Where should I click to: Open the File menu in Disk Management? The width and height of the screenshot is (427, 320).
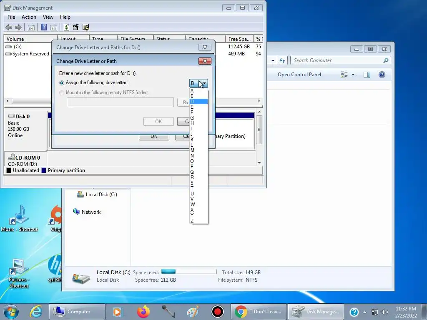[11, 17]
